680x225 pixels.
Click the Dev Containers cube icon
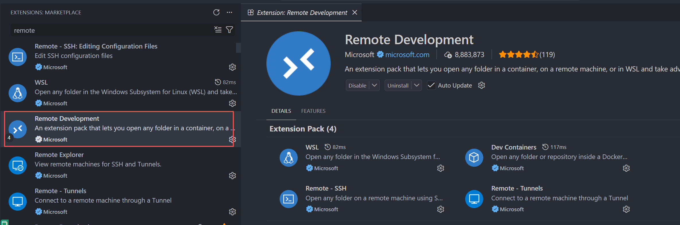tap(474, 158)
